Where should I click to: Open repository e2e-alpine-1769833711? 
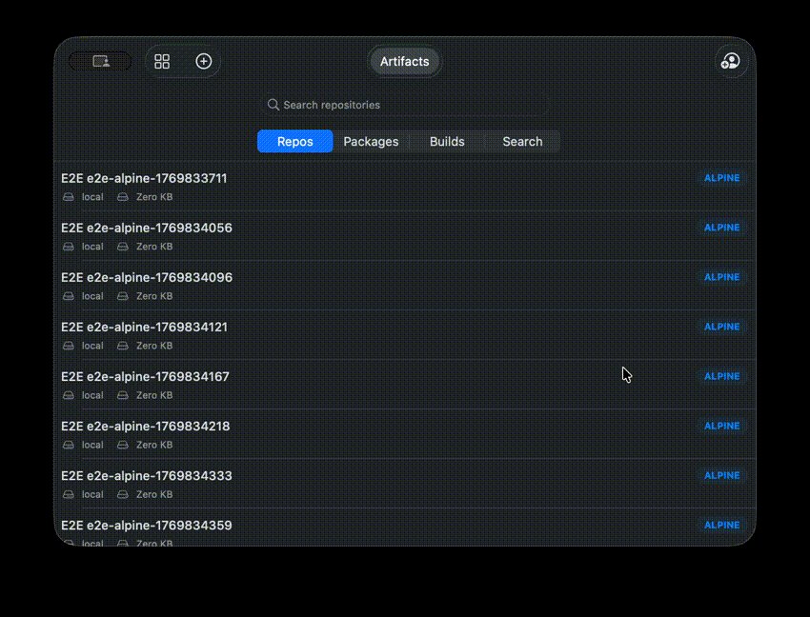click(144, 178)
